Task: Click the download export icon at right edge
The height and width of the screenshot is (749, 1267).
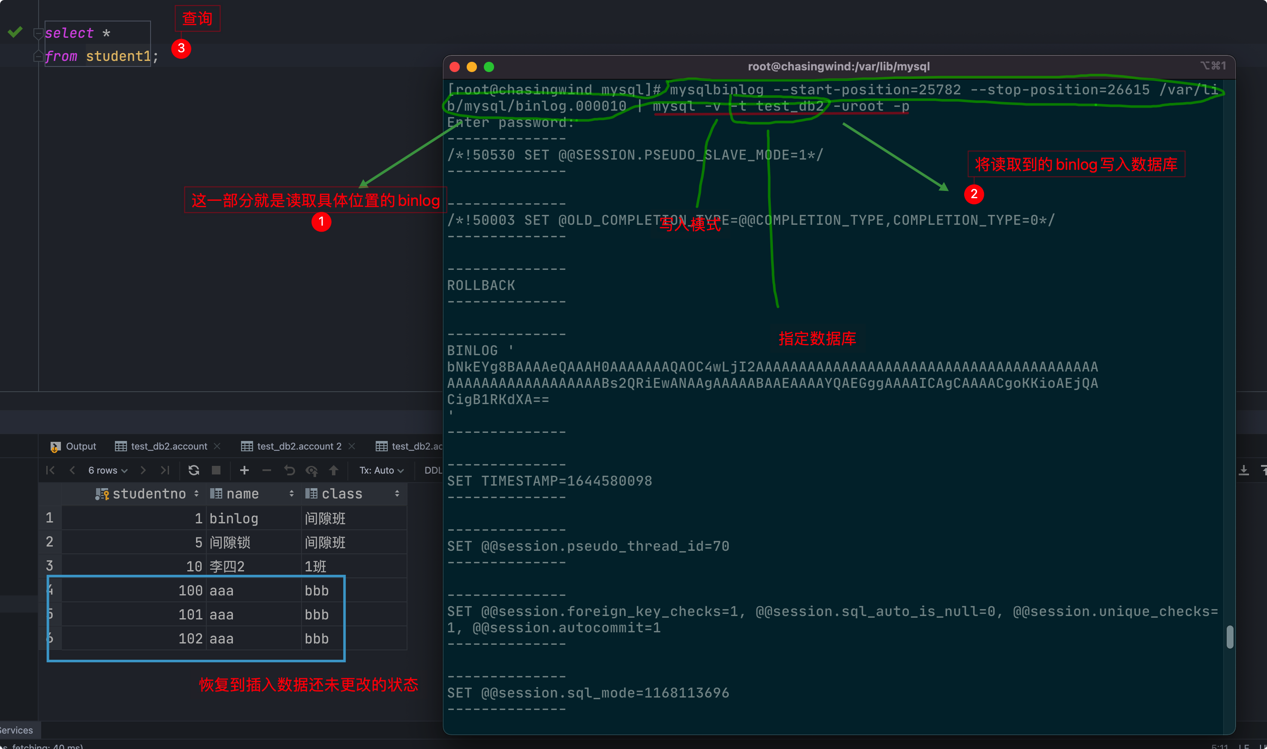Action: [x=1244, y=471]
